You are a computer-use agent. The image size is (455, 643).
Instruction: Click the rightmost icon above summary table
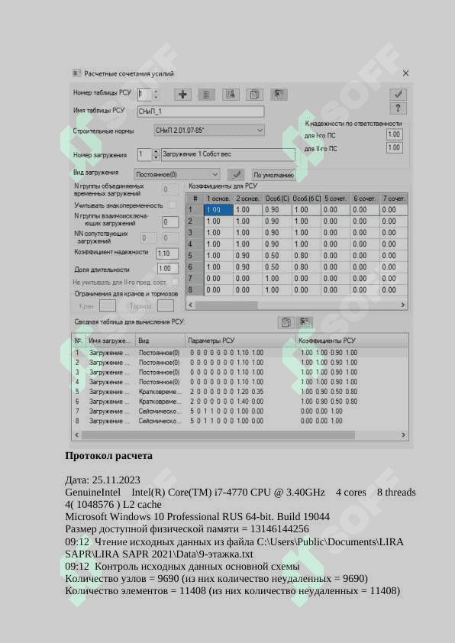click(x=304, y=322)
